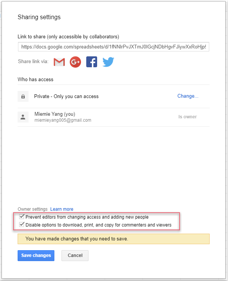The width and height of the screenshot is (228, 281).
Task: Click the miemieyang005@gmail.com email text
Action: click(63, 120)
